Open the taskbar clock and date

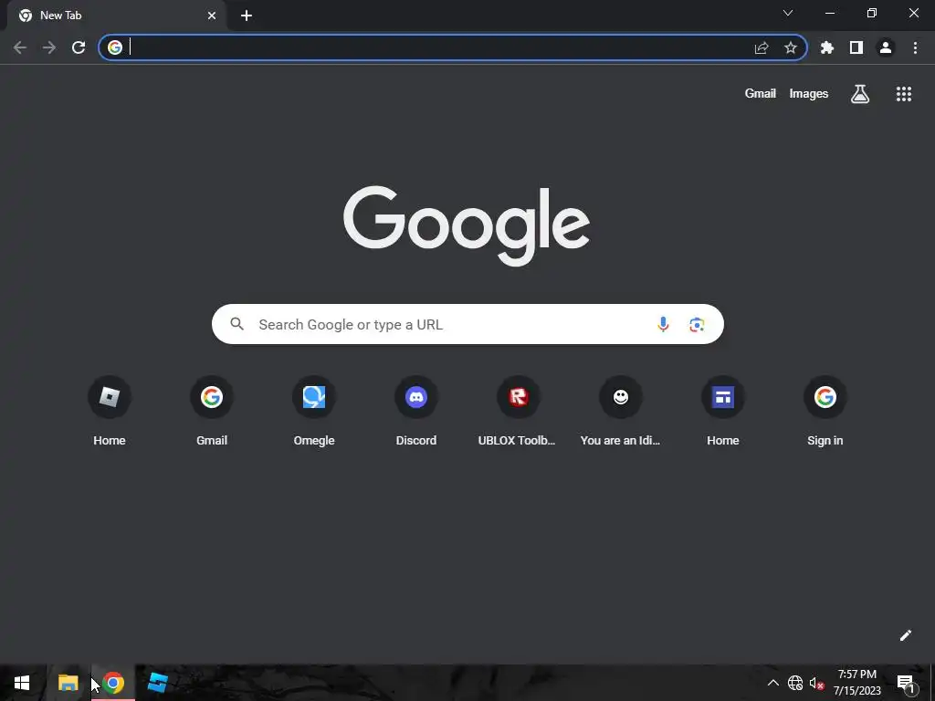pos(856,683)
